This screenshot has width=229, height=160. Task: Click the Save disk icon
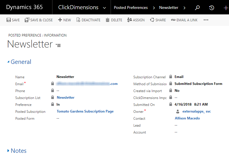9,20
